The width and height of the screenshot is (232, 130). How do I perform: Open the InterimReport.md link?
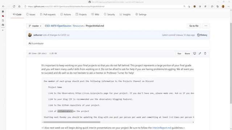click(x=162, y=128)
